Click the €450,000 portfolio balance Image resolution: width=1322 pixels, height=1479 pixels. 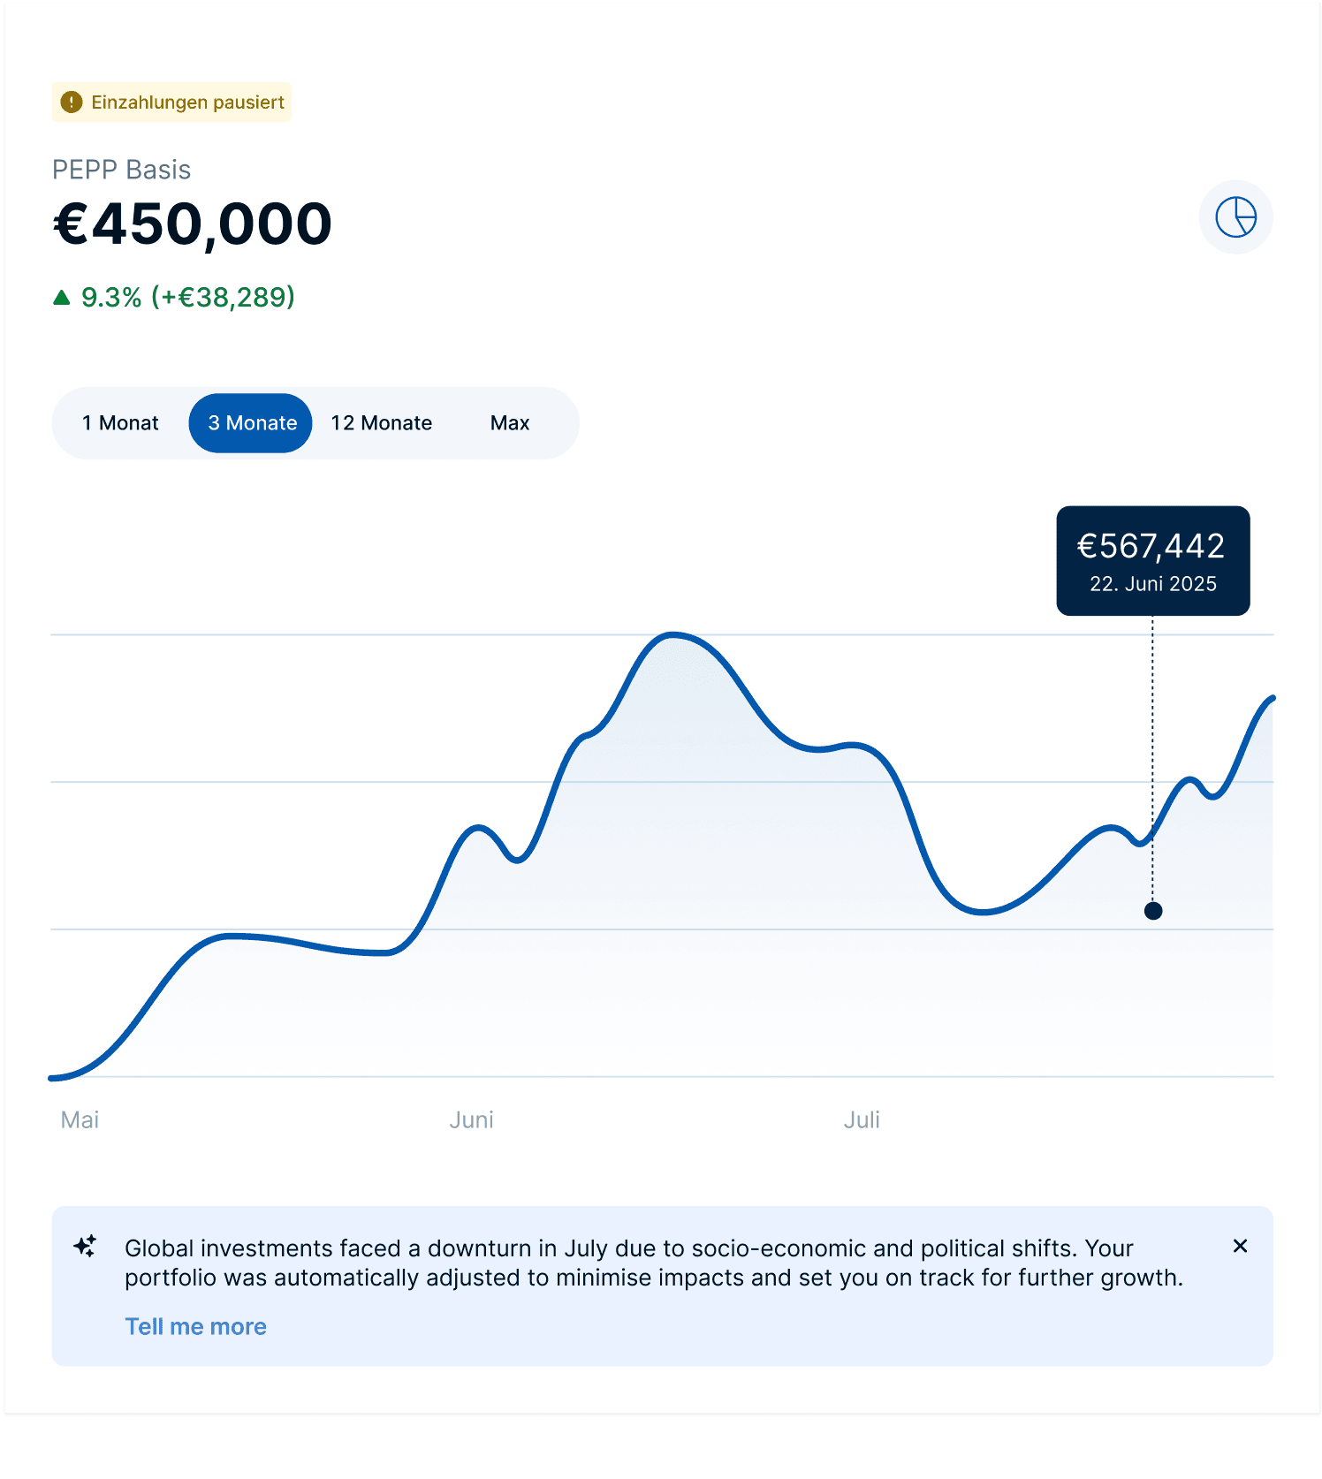193,224
